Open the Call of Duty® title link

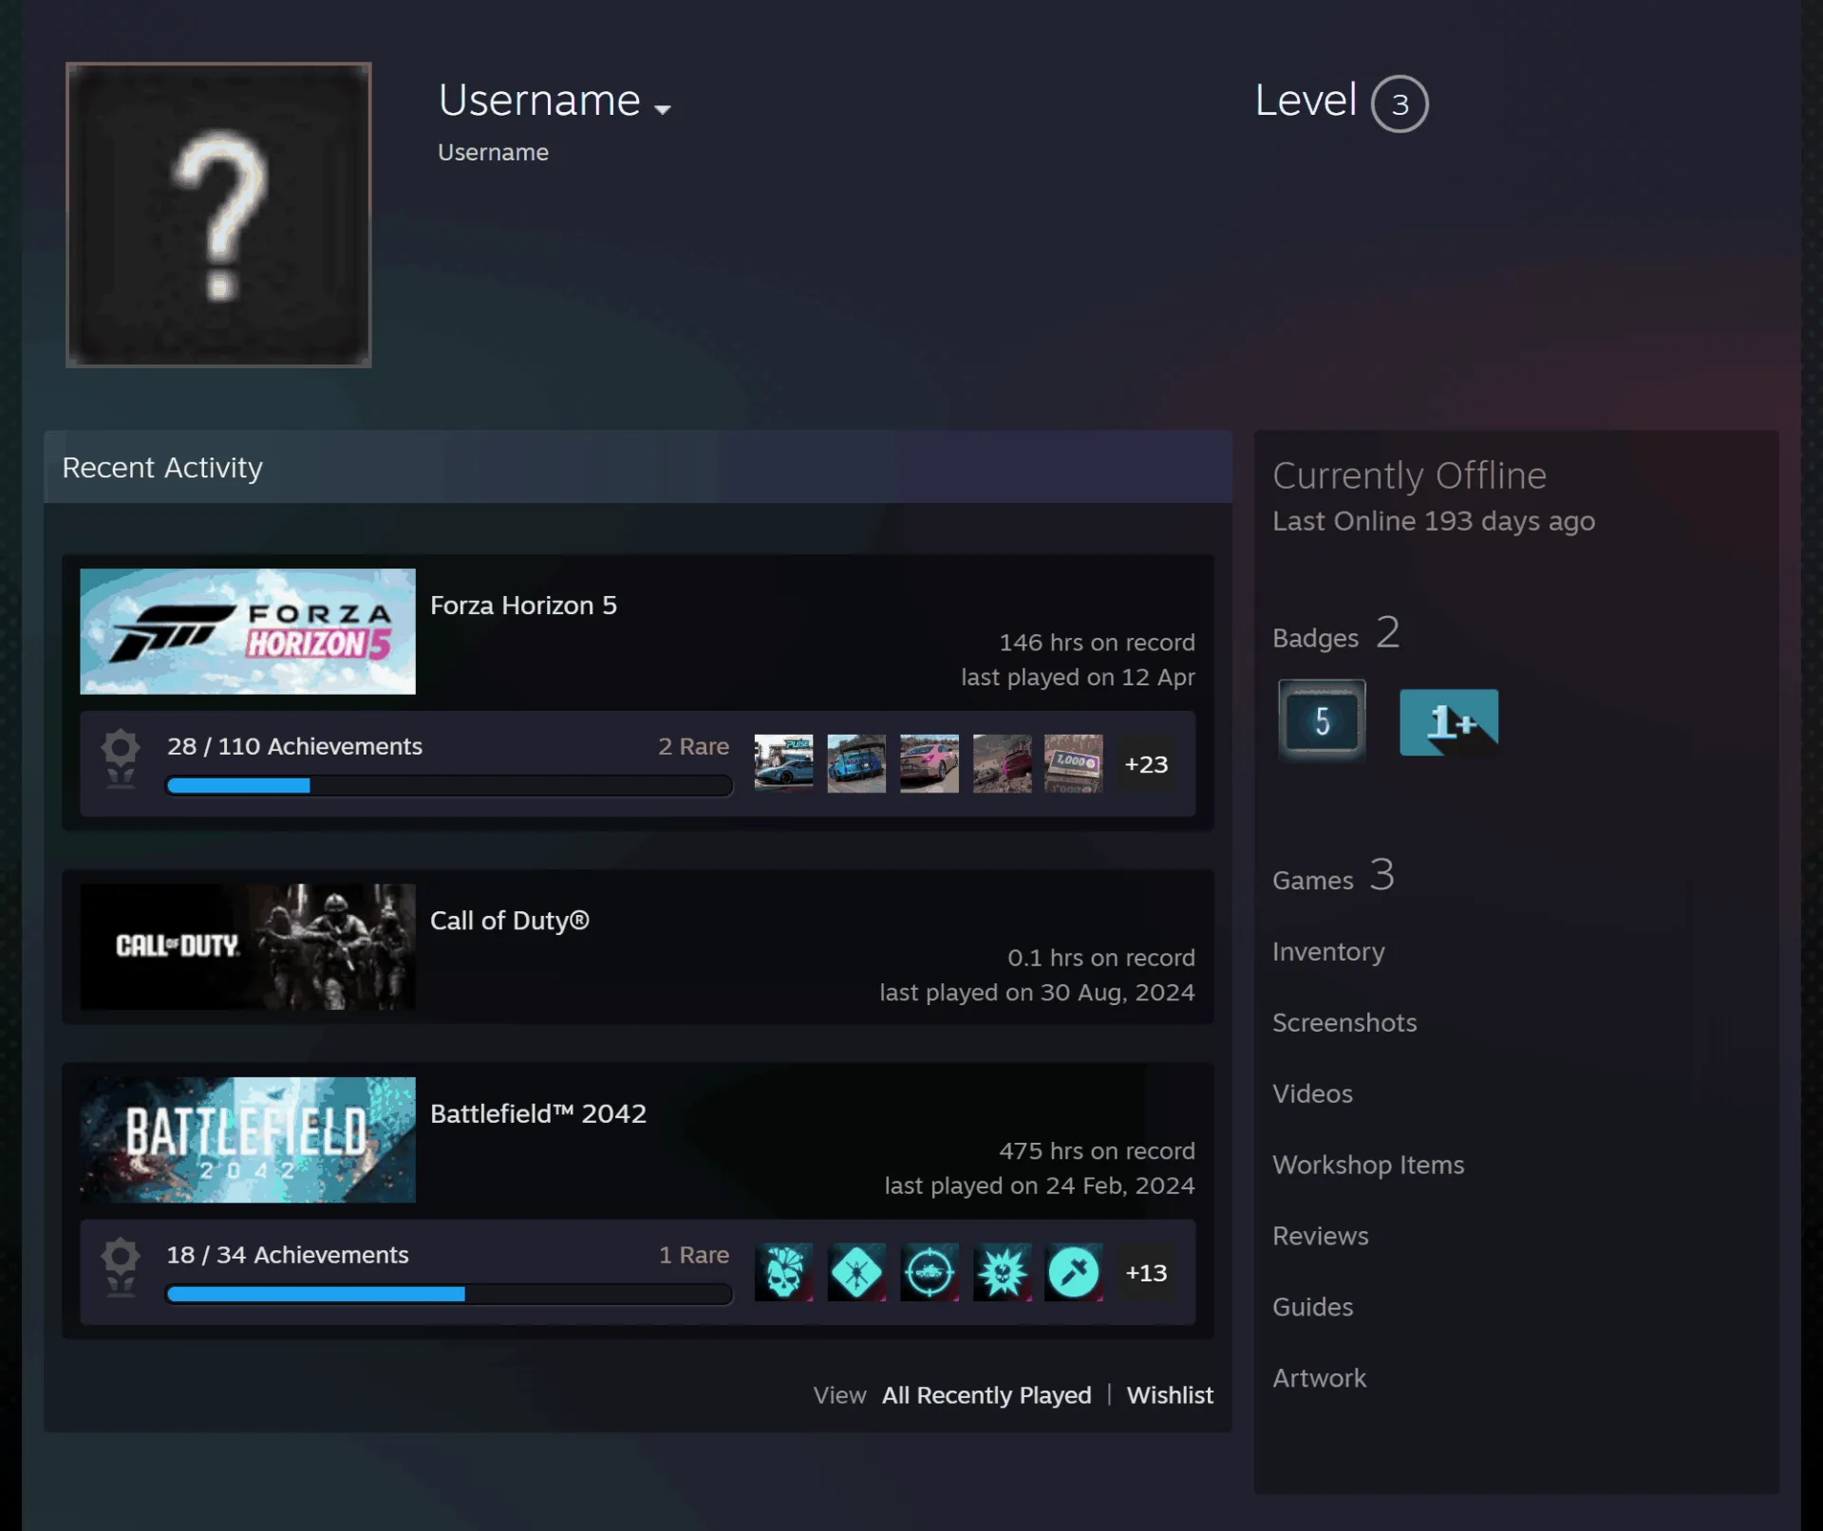(x=510, y=921)
